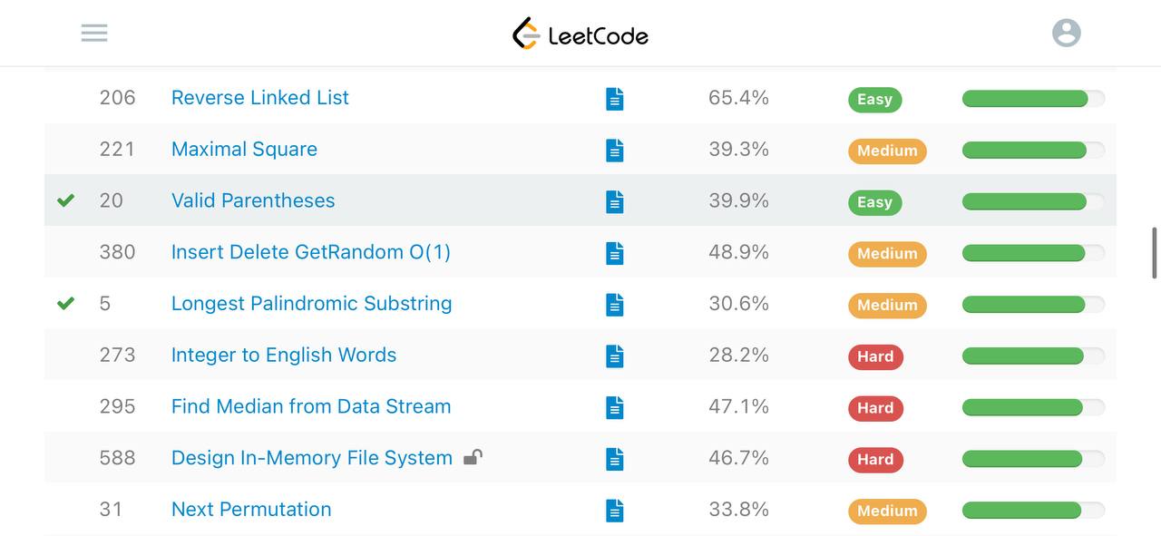
Task: Click the Easy badge for Reverse Linked List
Action: [x=874, y=100]
